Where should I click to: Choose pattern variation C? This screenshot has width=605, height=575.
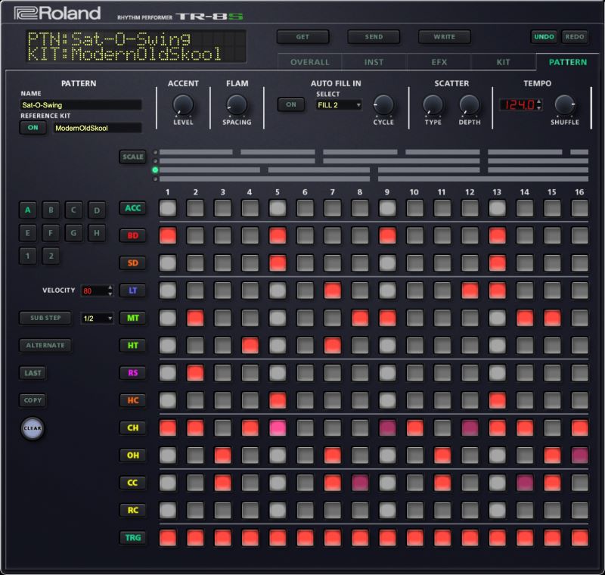pyautogui.click(x=73, y=210)
